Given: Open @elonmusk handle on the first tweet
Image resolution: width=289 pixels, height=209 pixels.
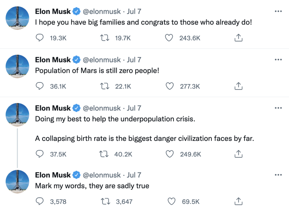Looking at the screenshot, I should tap(102, 11).
